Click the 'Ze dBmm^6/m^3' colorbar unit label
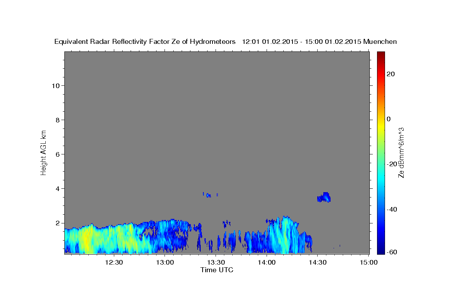 (x=401, y=152)
